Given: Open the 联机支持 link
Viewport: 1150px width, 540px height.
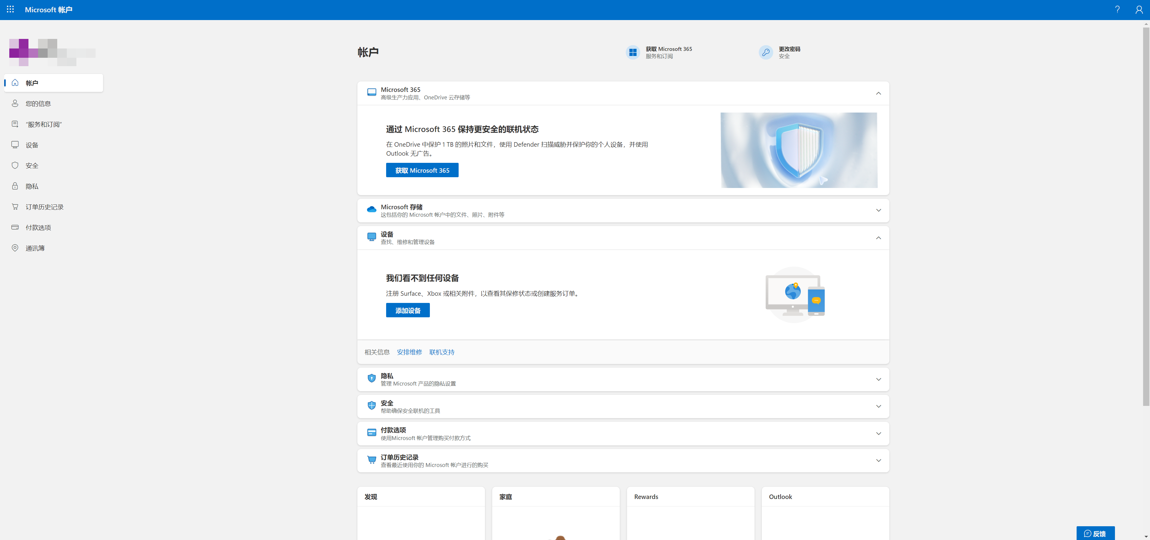Looking at the screenshot, I should tap(442, 352).
